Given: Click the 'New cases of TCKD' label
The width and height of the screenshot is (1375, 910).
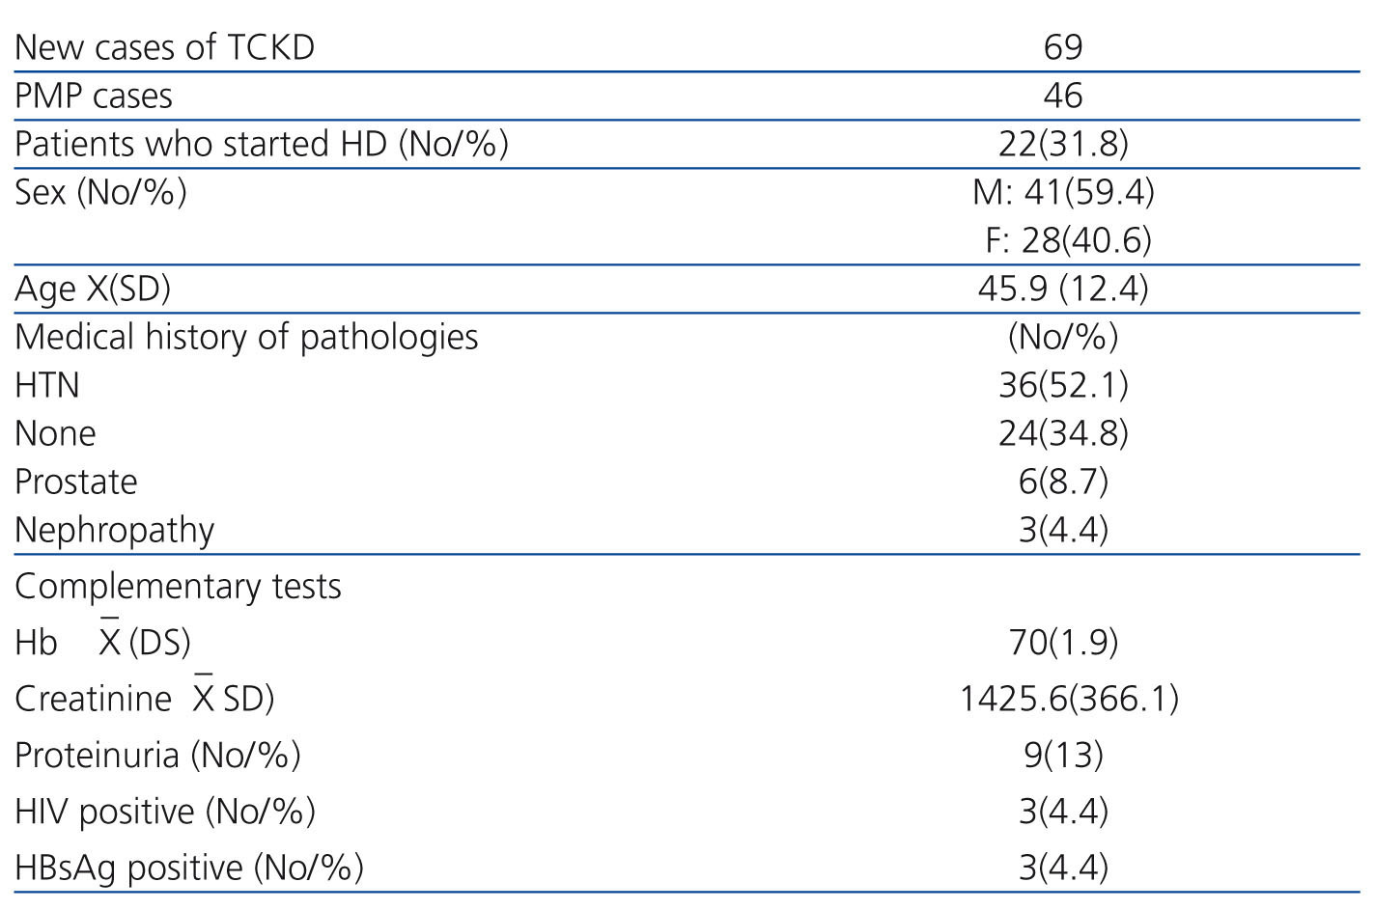Looking at the screenshot, I should (164, 47).
